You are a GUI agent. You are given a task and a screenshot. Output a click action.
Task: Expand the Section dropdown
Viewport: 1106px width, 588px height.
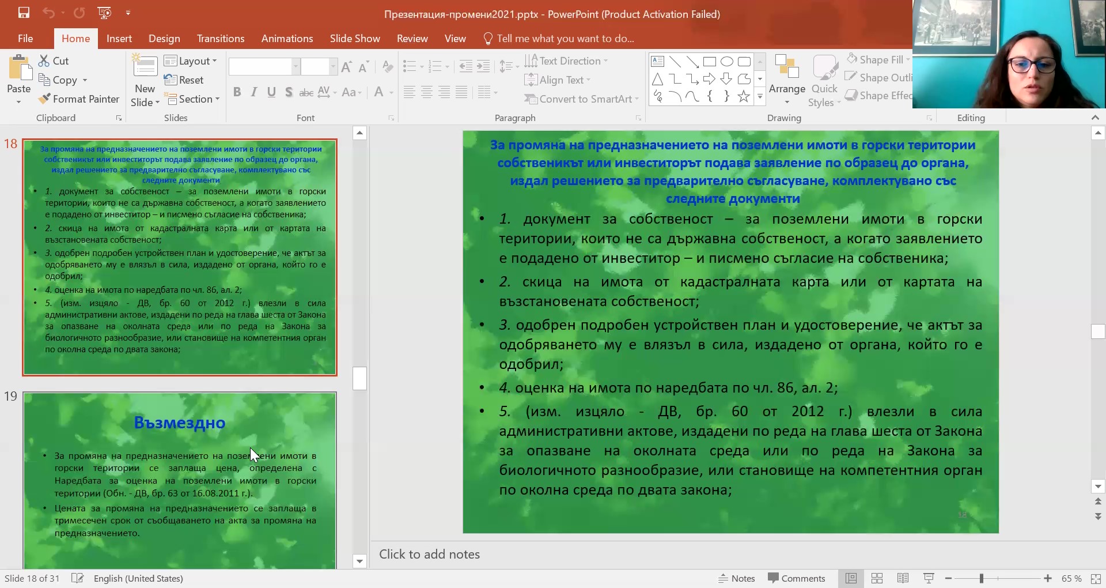194,99
